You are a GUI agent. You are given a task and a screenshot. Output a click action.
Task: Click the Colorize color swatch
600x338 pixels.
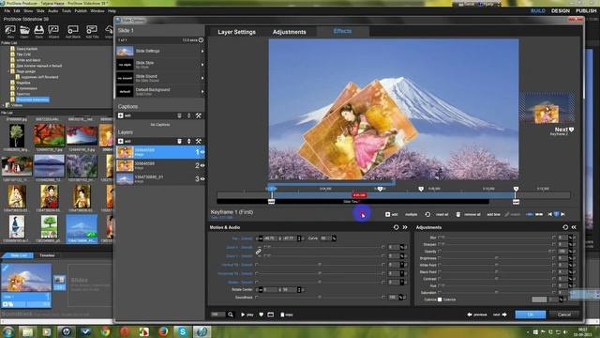click(539, 300)
